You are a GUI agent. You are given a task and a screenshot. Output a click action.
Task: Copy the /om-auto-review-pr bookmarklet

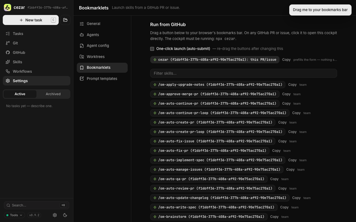[x=282, y=188]
